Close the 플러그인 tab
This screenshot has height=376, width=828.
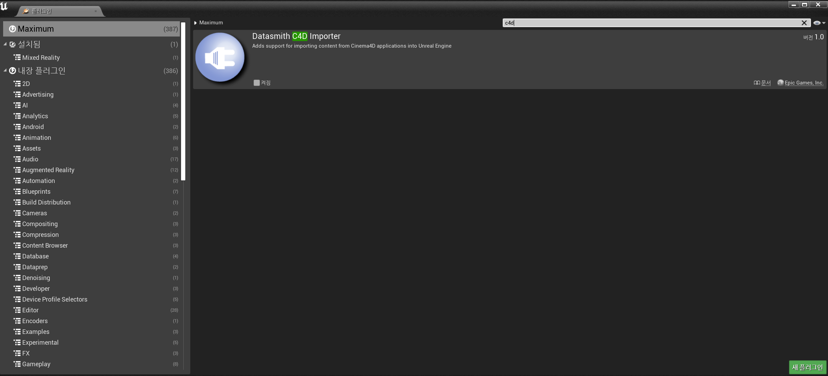point(96,11)
